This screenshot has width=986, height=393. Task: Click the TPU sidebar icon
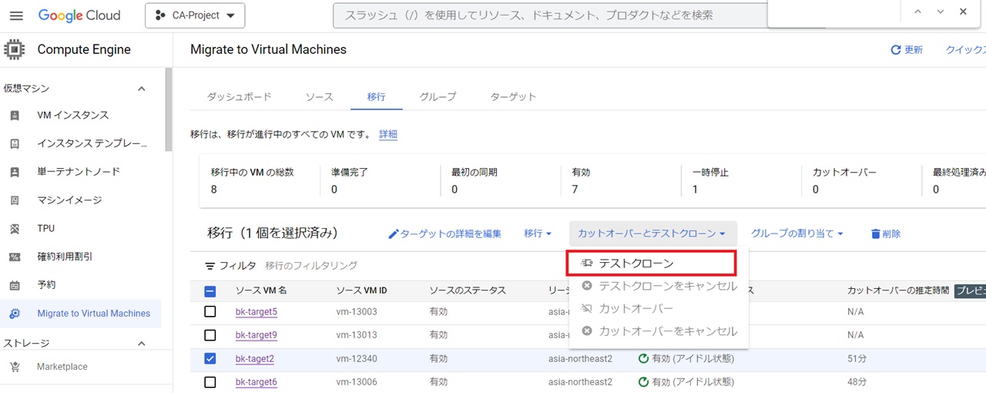coord(14,229)
